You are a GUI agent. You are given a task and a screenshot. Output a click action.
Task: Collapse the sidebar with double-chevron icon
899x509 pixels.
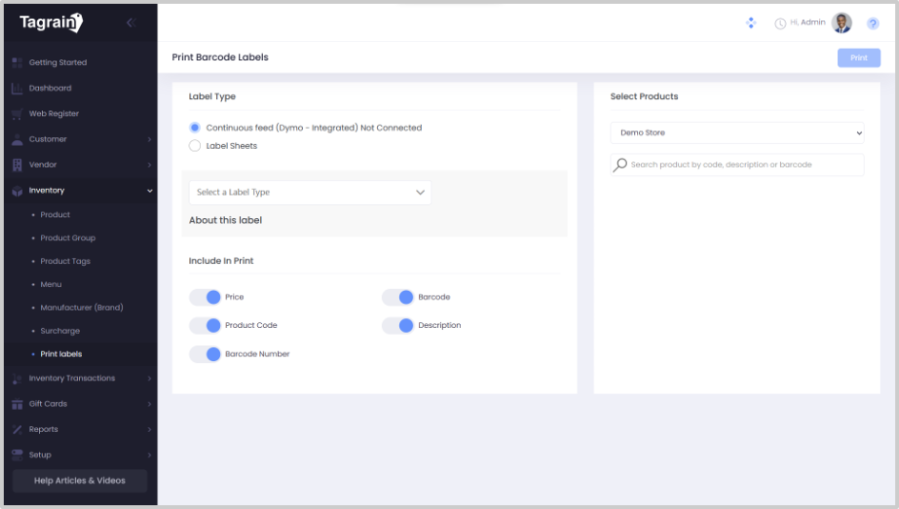point(130,22)
